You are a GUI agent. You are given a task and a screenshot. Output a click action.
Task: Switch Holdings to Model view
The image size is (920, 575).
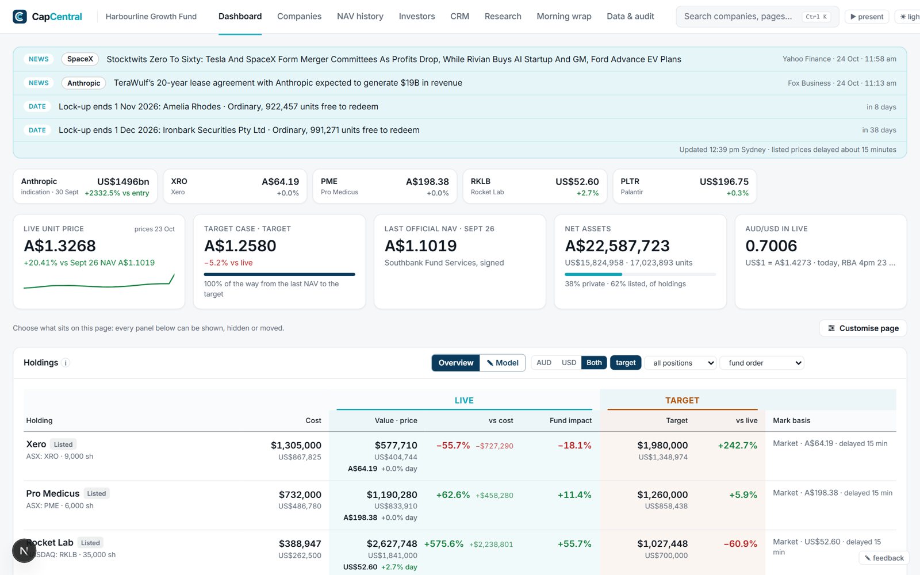[503, 363]
